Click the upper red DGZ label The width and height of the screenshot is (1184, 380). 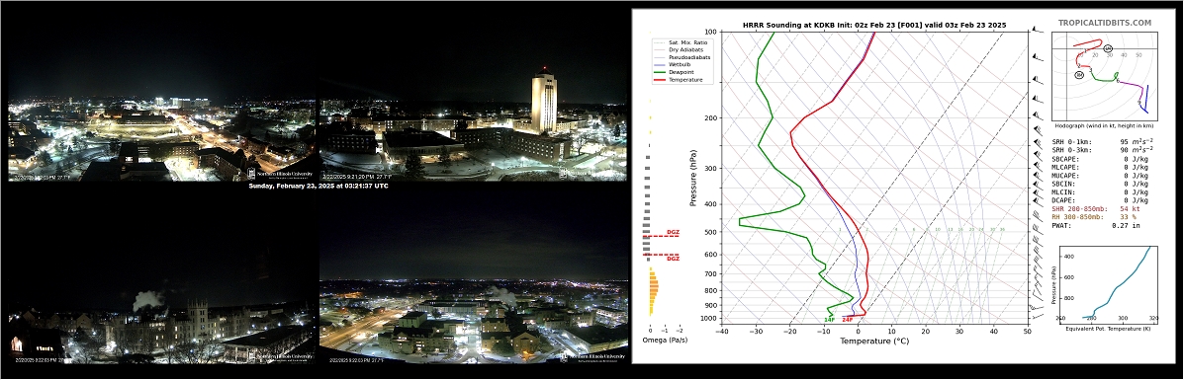(x=673, y=232)
